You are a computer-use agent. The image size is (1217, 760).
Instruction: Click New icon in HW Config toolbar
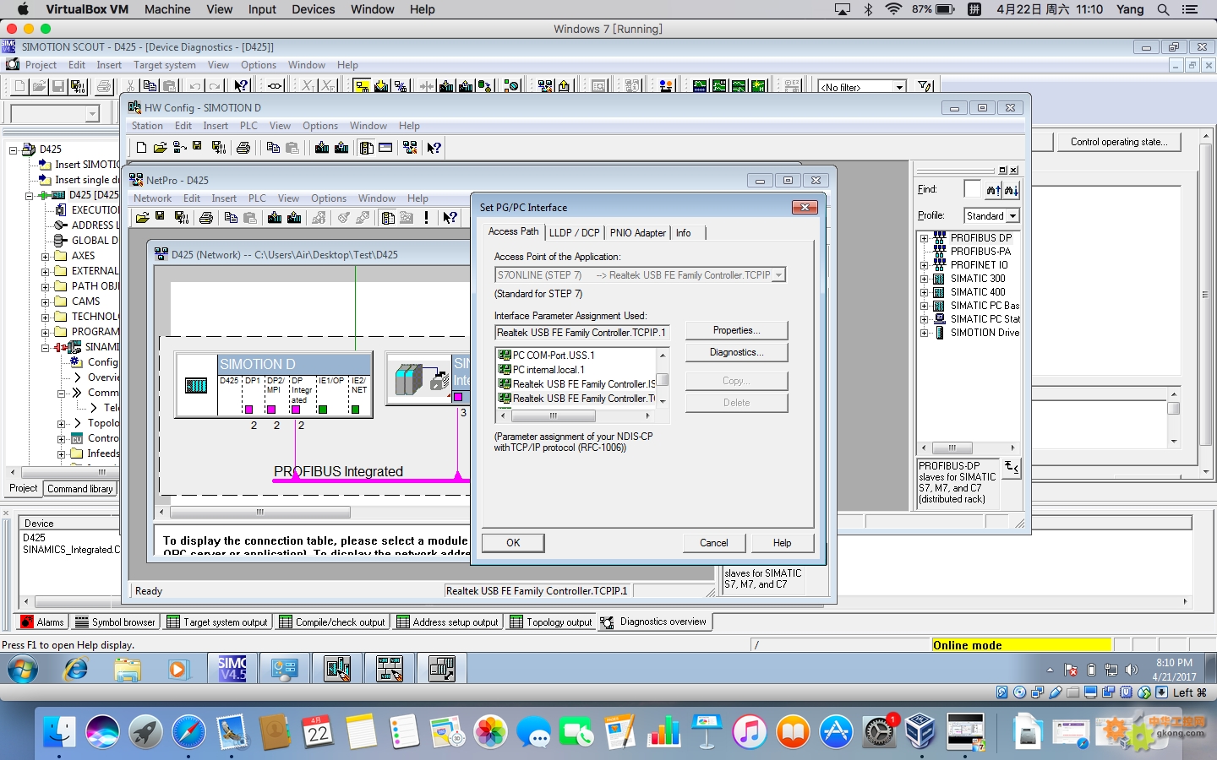pyautogui.click(x=141, y=148)
